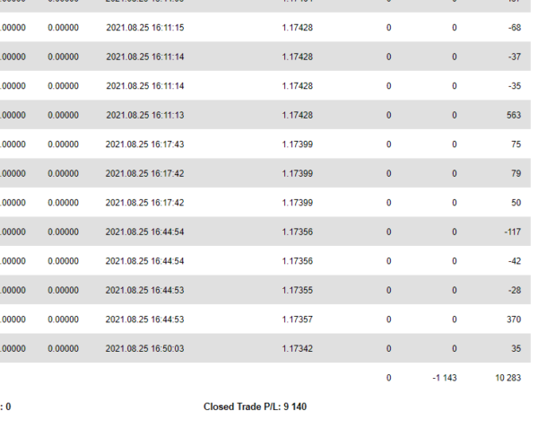Click the price 1.17355
The image size is (538, 429).
[x=297, y=290]
